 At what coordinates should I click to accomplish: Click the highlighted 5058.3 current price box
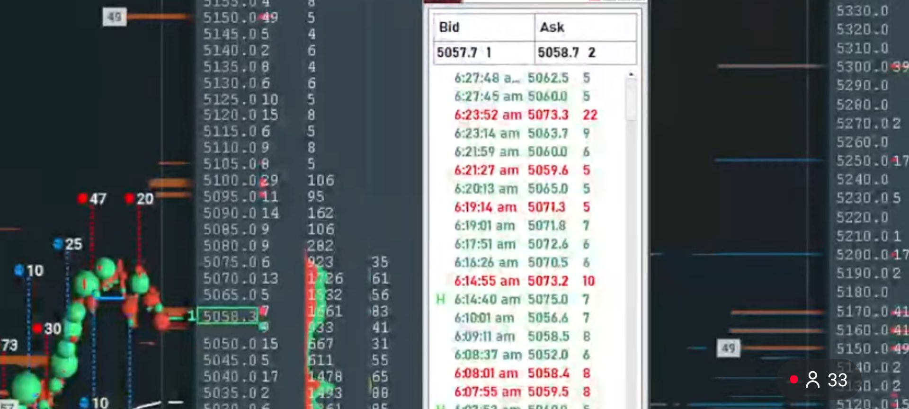point(228,316)
